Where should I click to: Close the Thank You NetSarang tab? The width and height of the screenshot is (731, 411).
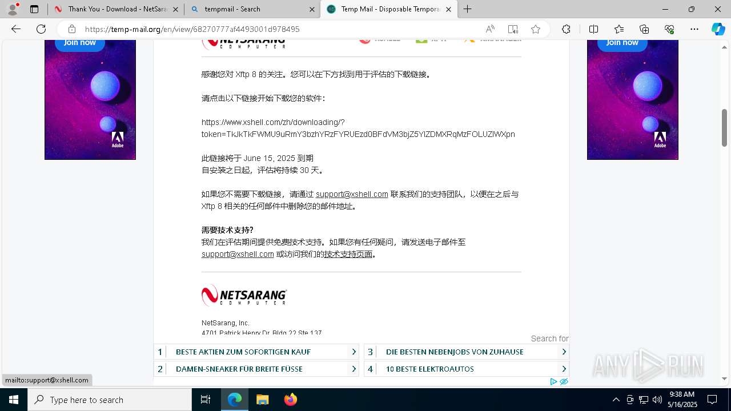click(175, 9)
